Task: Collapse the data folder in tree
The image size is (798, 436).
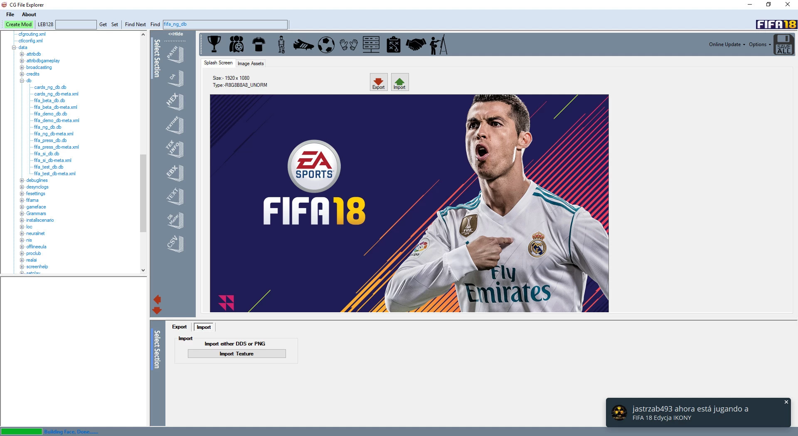Action: pos(14,47)
